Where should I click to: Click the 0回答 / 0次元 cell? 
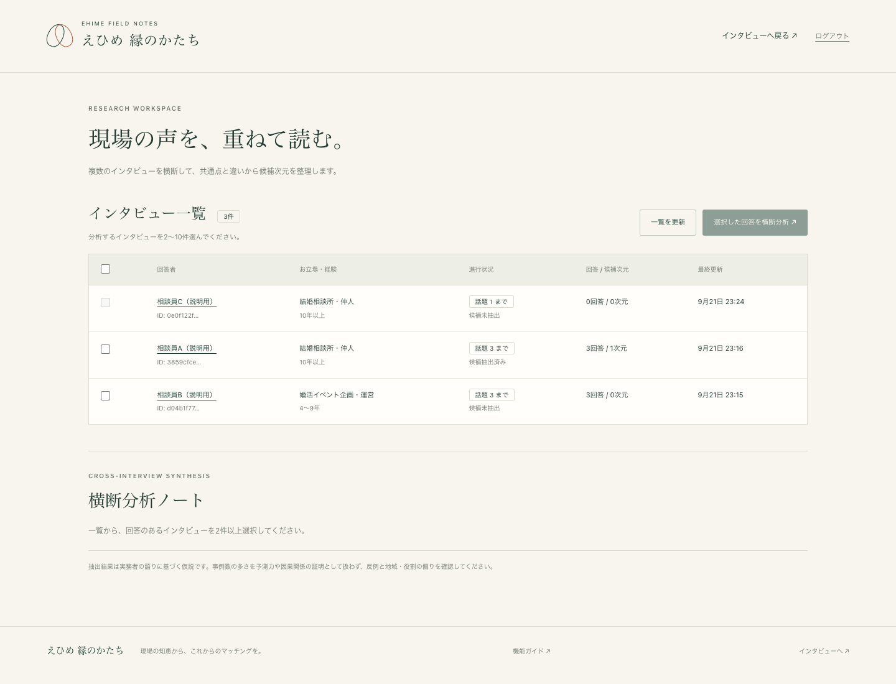607,302
